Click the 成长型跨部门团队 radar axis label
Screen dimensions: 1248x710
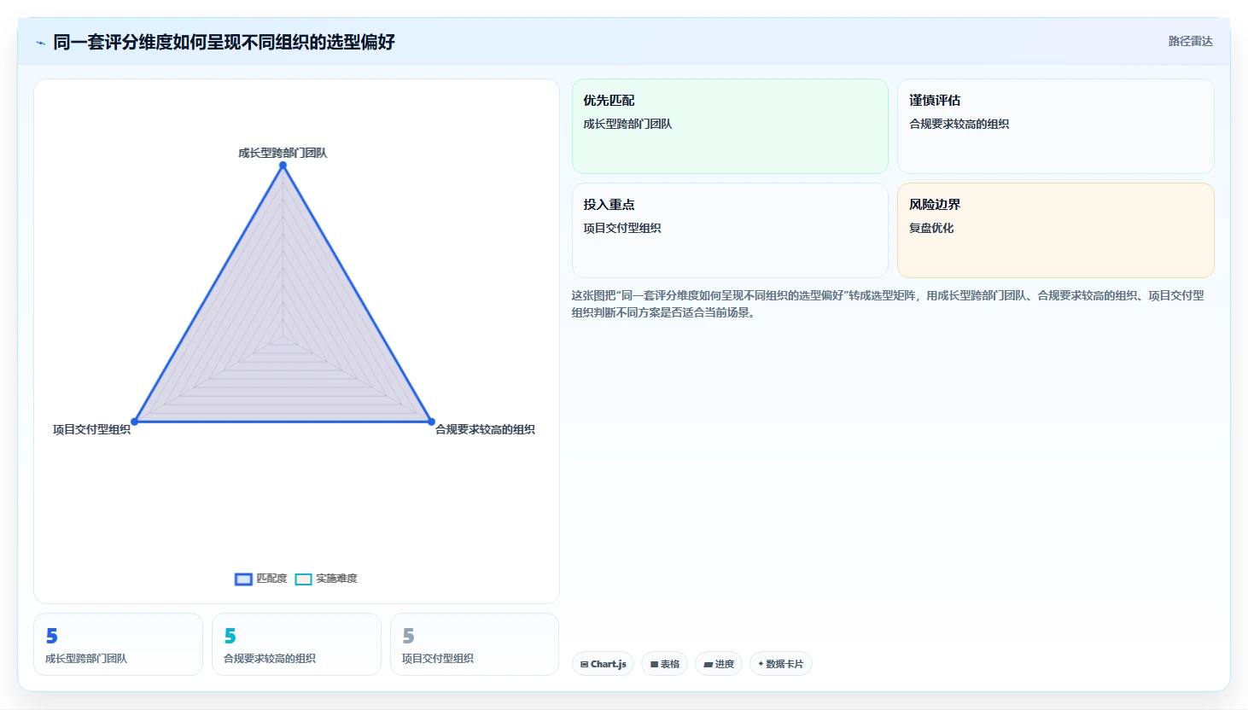click(x=283, y=153)
